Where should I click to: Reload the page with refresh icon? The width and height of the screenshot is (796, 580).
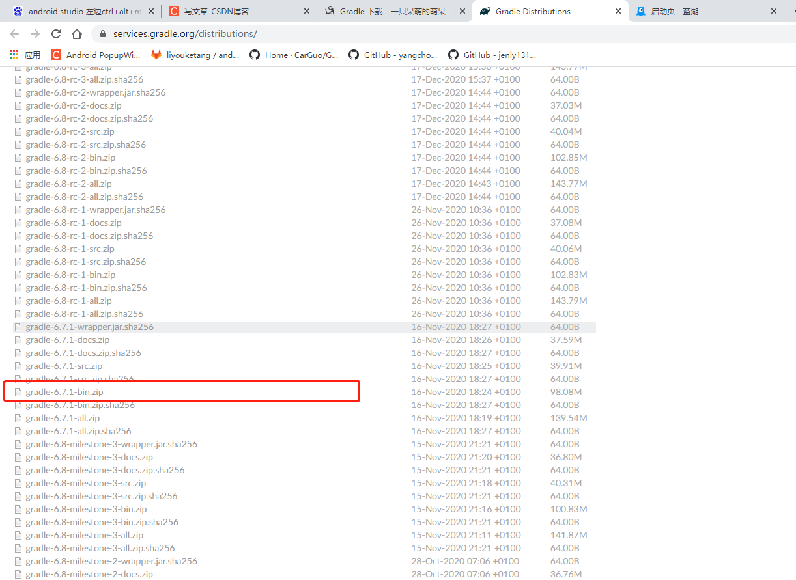pos(56,34)
